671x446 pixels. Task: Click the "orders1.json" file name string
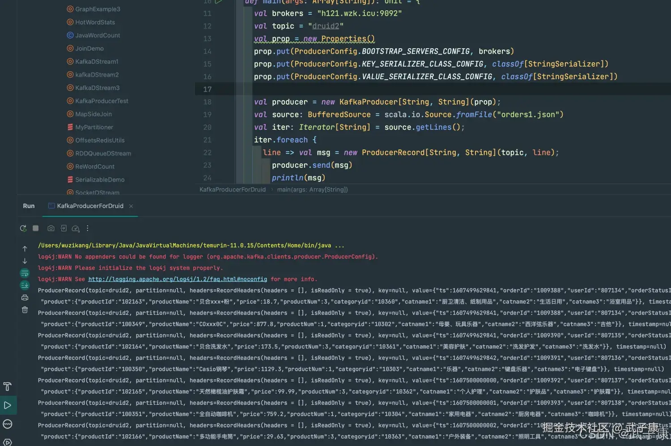528,115
